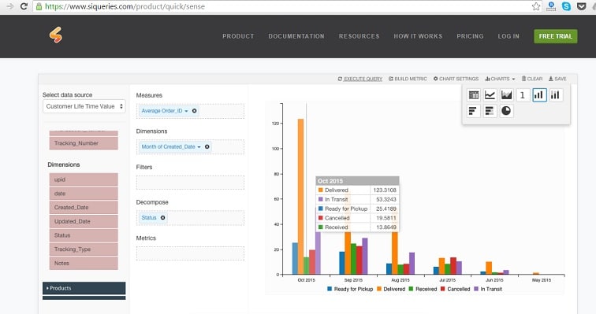Bookmark this page with the star icon
Screen dimensions: 596x314
pos(536,6)
